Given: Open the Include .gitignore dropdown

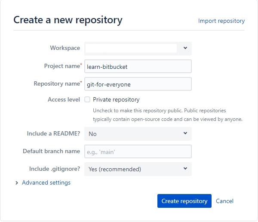Looking at the screenshot, I should pos(138,169).
